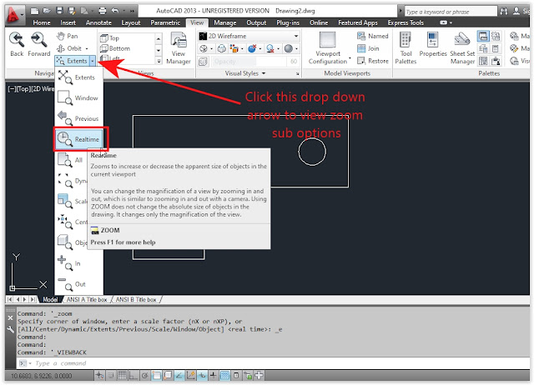Expand the Visual Styles panel arrow

[x=264, y=73]
